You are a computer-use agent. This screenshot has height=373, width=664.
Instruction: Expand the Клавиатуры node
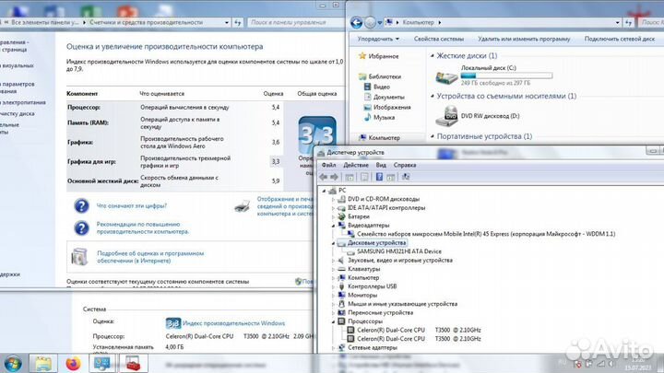(x=333, y=269)
